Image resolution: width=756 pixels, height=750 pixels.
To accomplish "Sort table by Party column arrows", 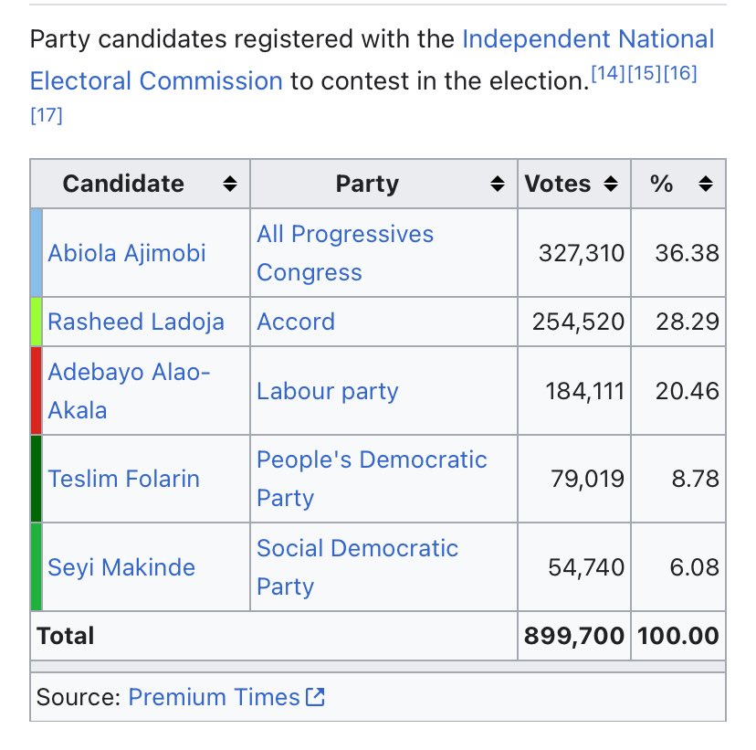I will (x=498, y=185).
